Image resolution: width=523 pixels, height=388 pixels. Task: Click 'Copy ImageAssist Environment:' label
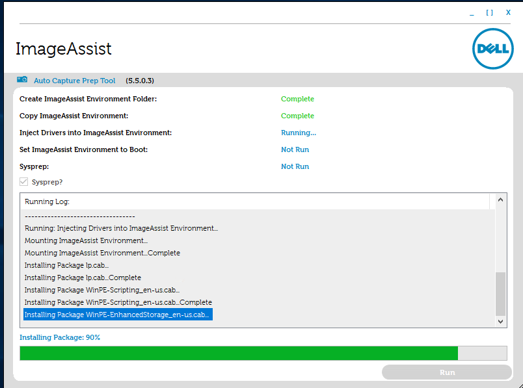(74, 116)
